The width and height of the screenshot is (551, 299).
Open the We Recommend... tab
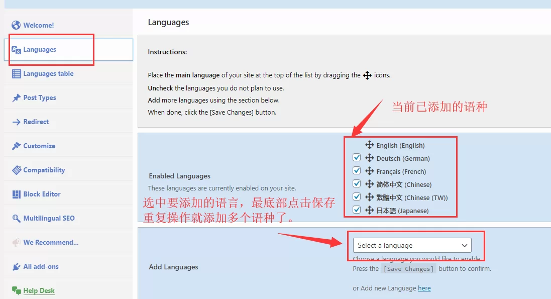(68, 242)
